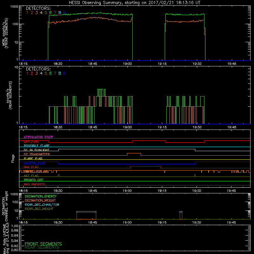This screenshot has height=254, width=254.
Task: Select the MON. counts/s (FRONT SEGMENTS) axis title
Action: [x=5, y=33]
